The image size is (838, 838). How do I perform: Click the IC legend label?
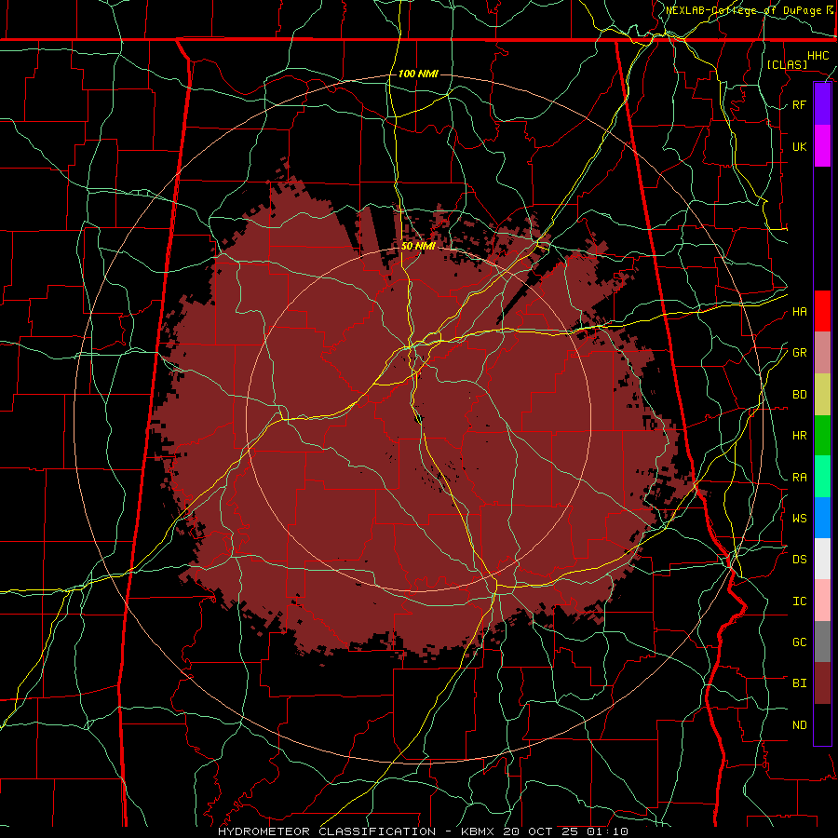[x=799, y=601]
